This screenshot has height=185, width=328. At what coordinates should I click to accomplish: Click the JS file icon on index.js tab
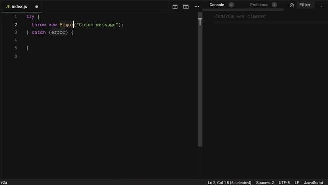click(x=8, y=7)
